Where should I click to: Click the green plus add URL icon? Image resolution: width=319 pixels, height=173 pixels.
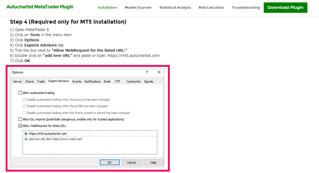[26, 139]
